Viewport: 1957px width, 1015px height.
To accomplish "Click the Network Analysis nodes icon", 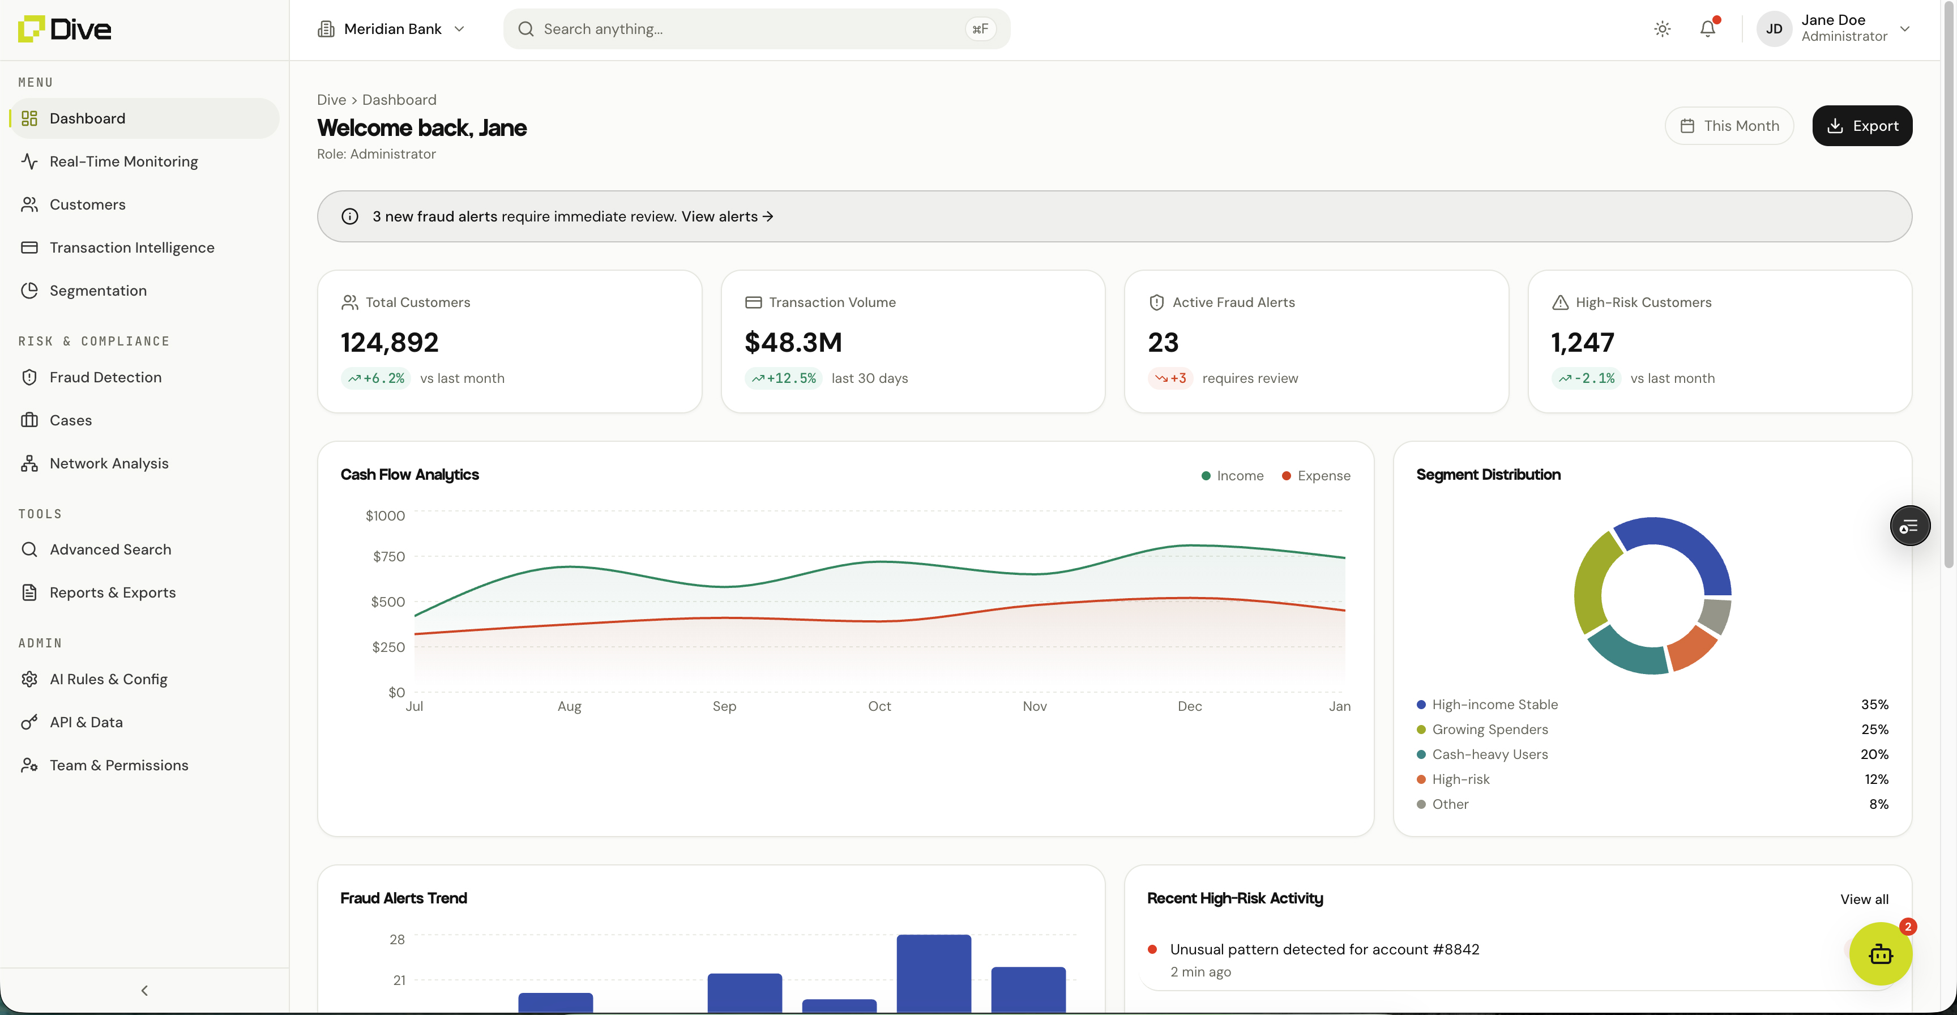I will point(29,463).
